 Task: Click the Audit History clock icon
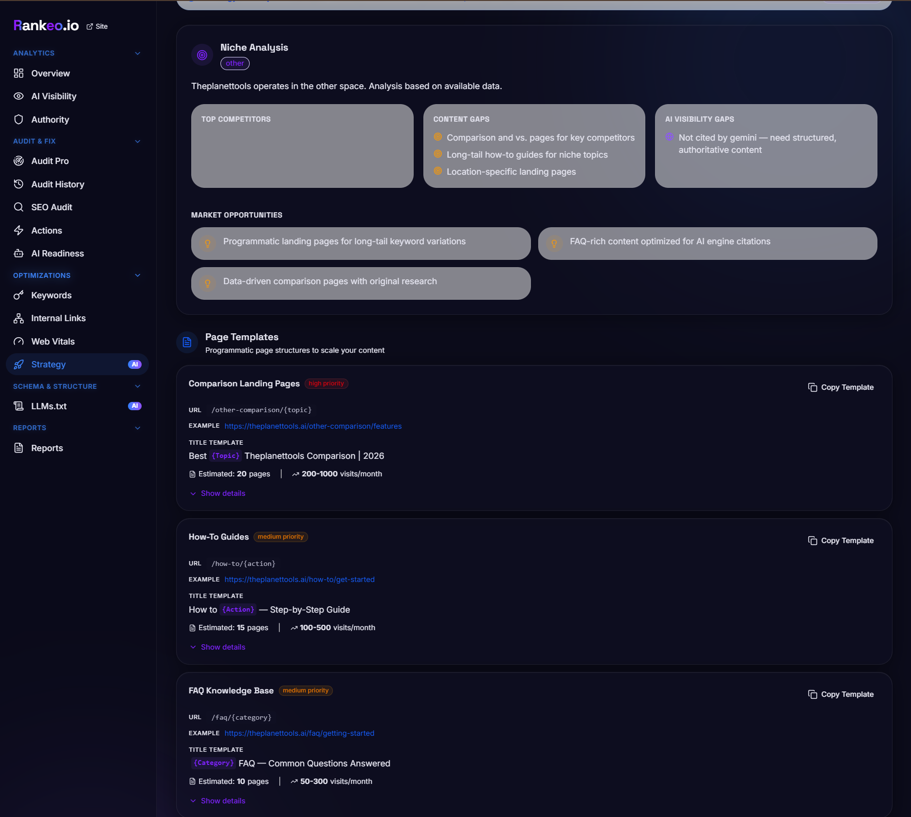point(18,184)
